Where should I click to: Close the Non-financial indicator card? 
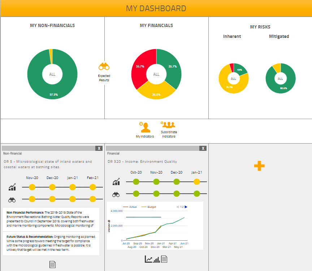99,148
